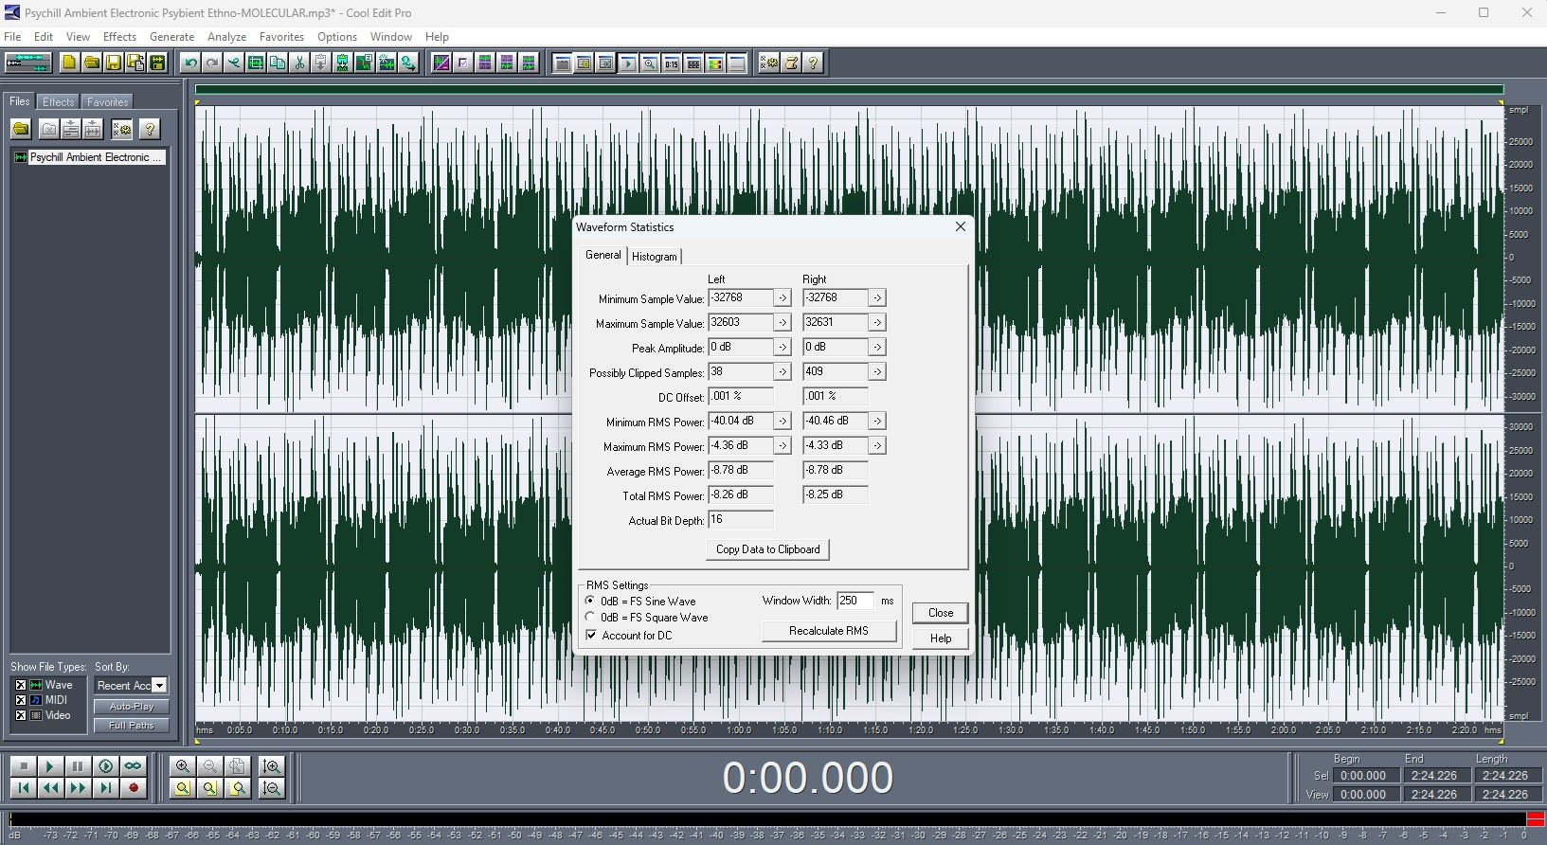Go to Left Maximum RMS Power arrow
This screenshot has height=845, width=1547.
[x=782, y=445]
